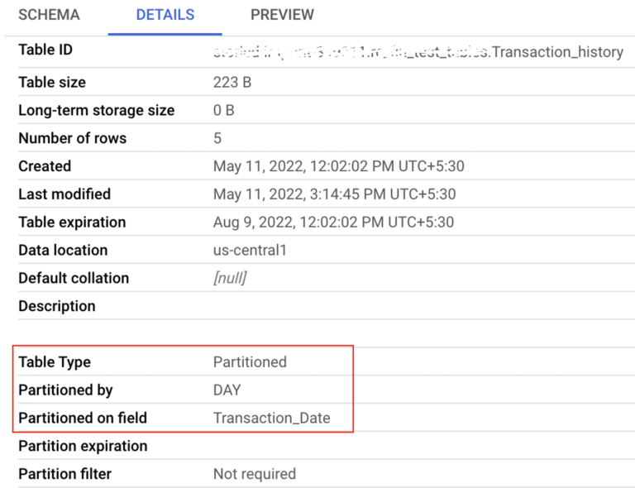Viewport: 635px width, 488px height.
Task: Click the Partition filter label
Action: pos(64,473)
